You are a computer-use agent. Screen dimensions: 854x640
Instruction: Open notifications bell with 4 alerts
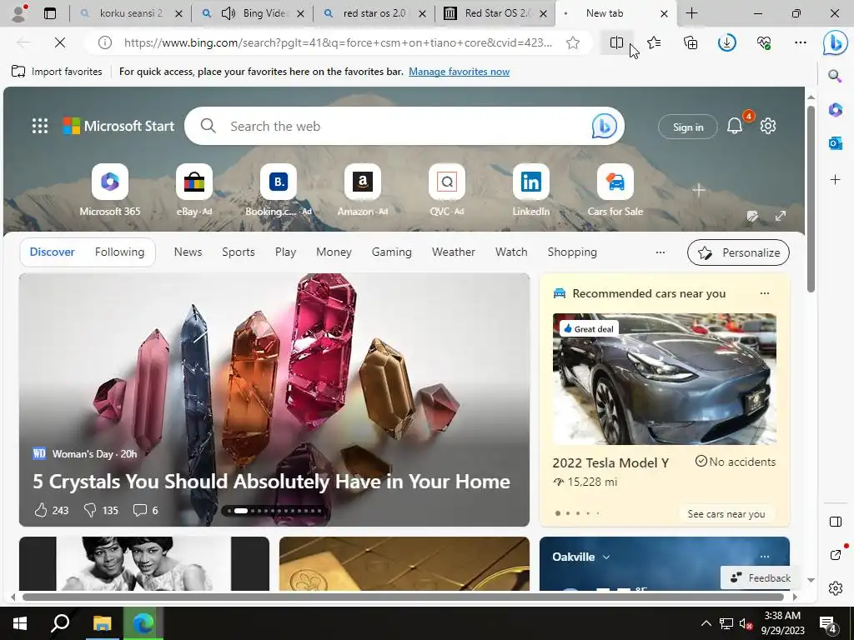click(x=735, y=127)
